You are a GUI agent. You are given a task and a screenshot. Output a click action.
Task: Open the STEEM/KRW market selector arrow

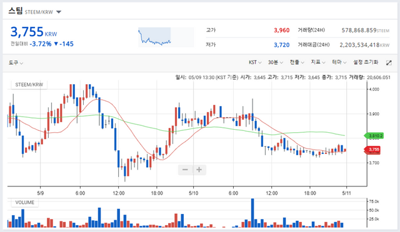click(59, 12)
